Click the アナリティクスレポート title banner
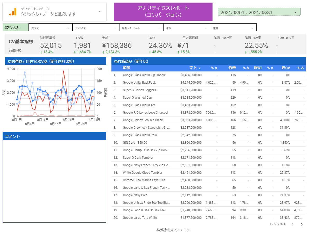Image resolution: width=311 pixels, height=233 pixels. click(163, 12)
